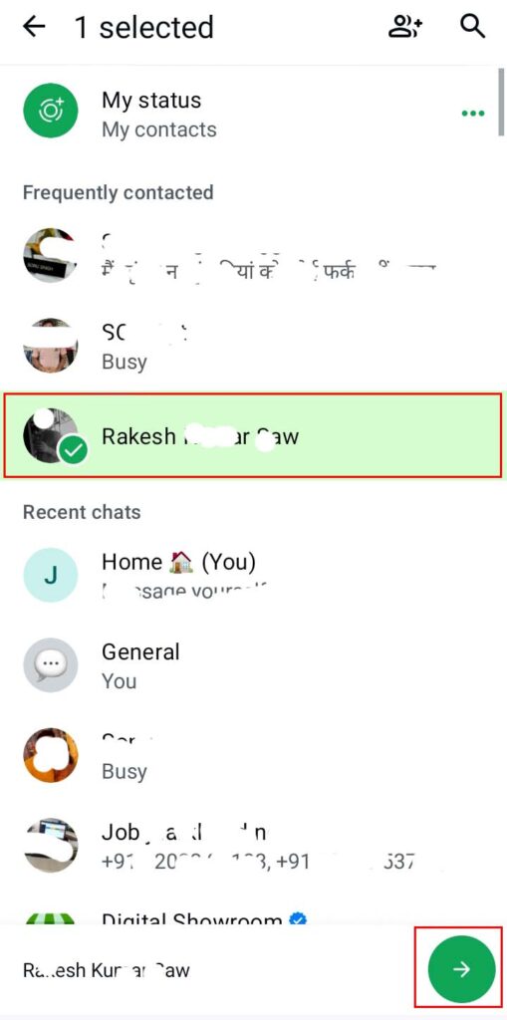Tap the J avatar of Home chat
Screen dimensions: 507x1020
(x=51, y=575)
